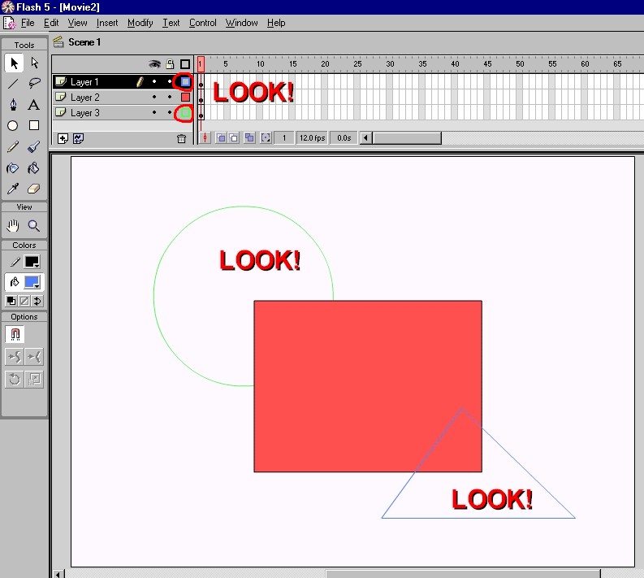
Task: Open the Control menu
Action: [202, 23]
